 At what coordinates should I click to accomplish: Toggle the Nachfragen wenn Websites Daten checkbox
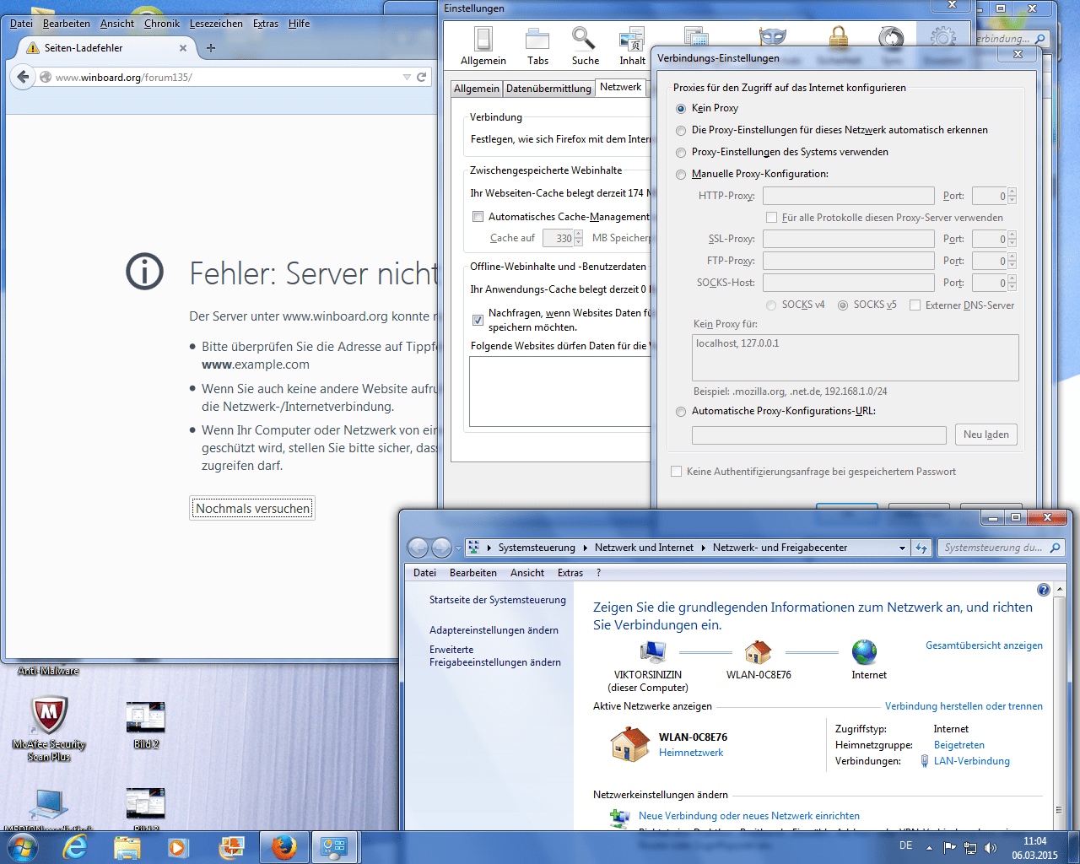[478, 320]
